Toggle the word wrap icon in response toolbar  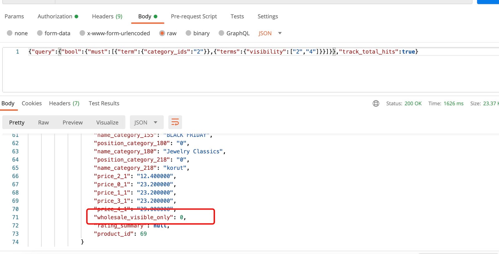coord(175,122)
